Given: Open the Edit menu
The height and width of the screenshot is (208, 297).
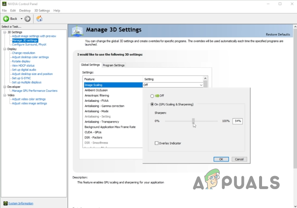Looking at the screenshot, I should 13,11.
